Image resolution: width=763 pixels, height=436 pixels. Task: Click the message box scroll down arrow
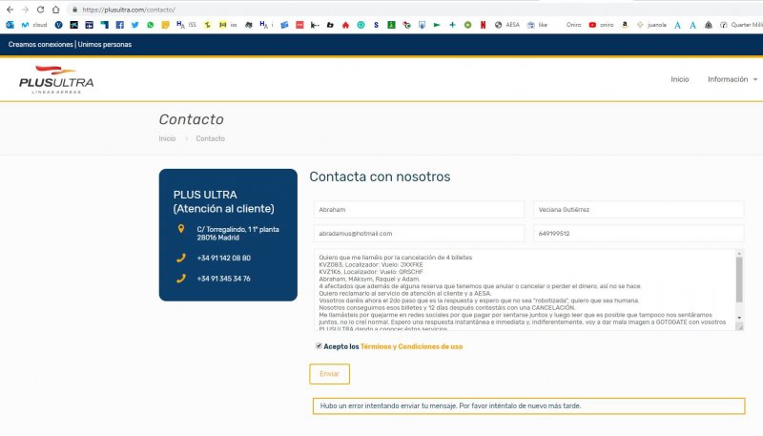tap(740, 318)
